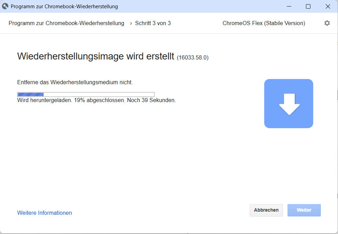Cancel with the Abbrechen button
Viewport: 338px width, 234px height.
(266, 210)
